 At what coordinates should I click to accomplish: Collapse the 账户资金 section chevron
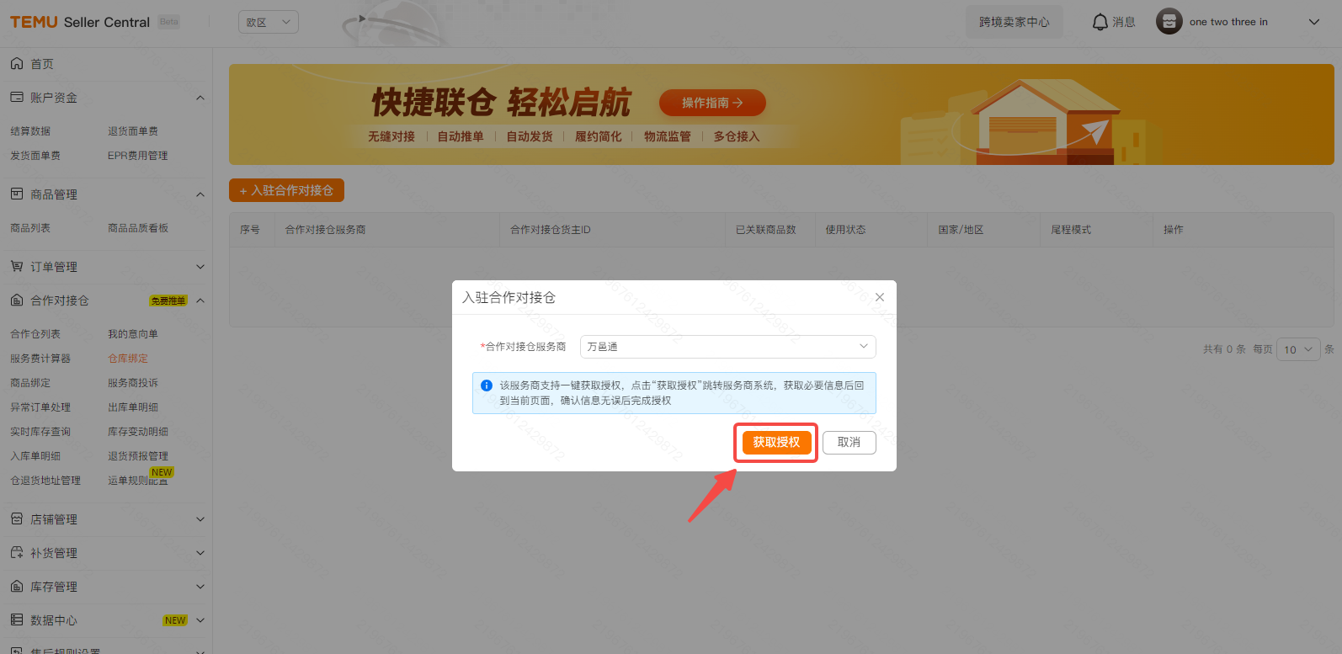(x=200, y=98)
